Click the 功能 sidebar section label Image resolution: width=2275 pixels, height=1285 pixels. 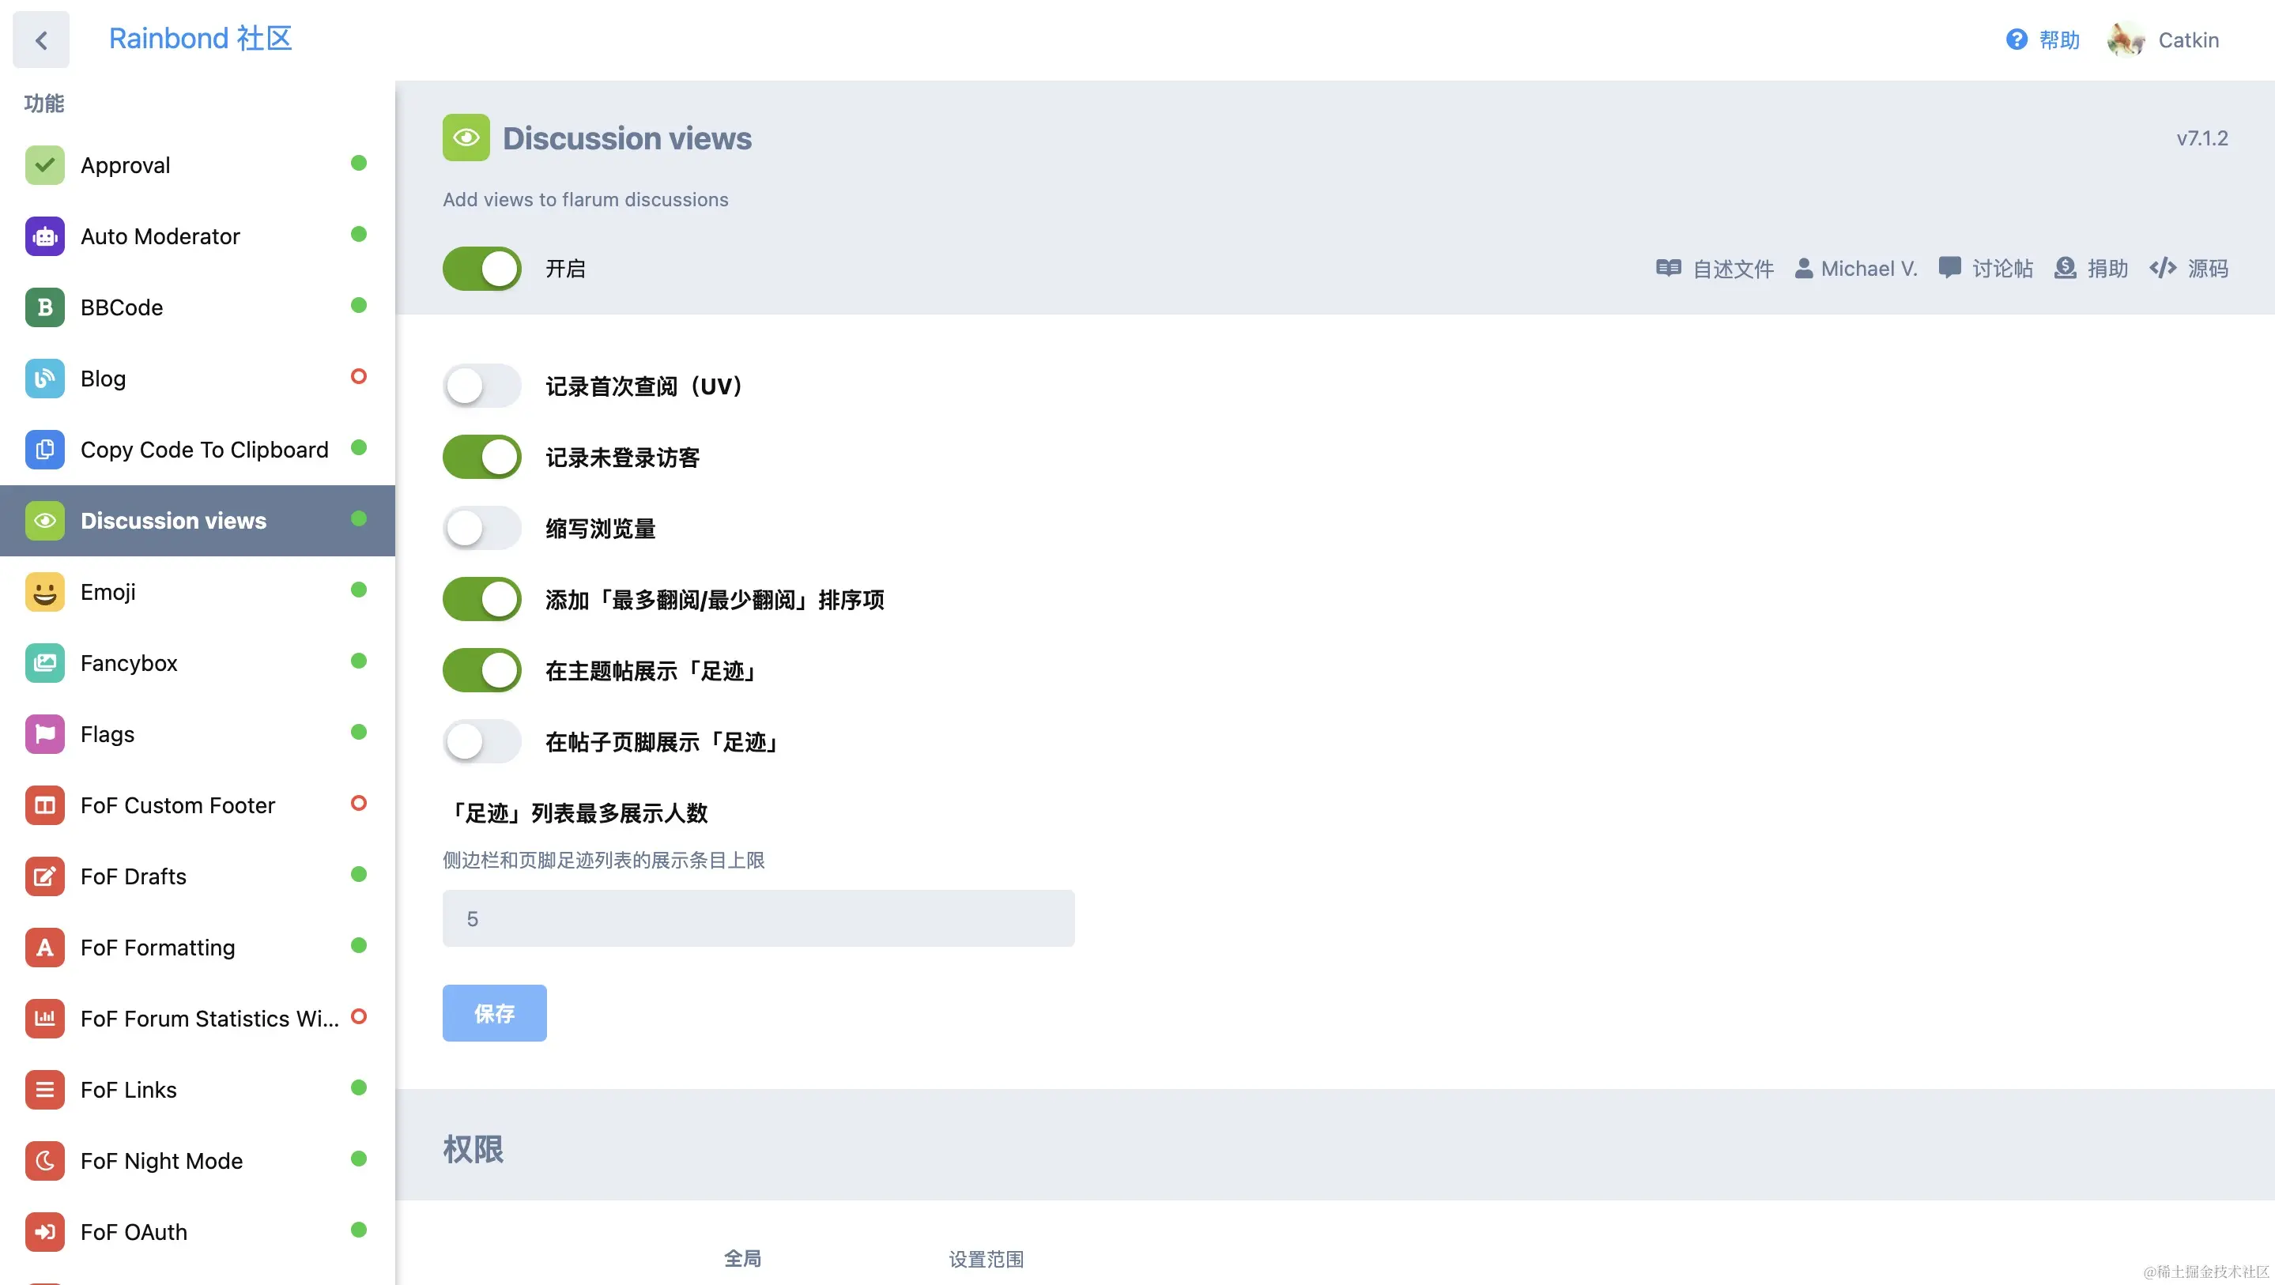pyautogui.click(x=44, y=104)
